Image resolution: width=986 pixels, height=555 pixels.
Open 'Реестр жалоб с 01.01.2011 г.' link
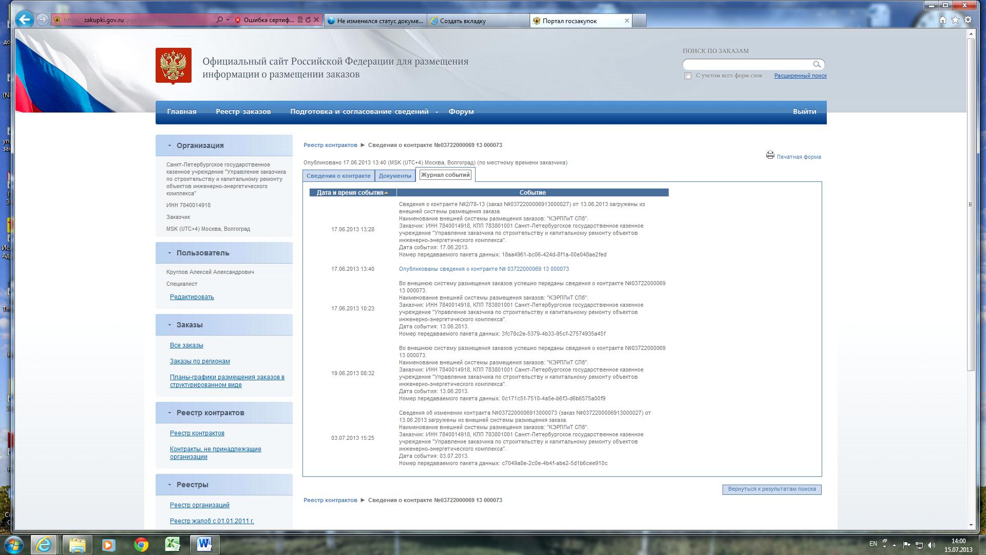pyautogui.click(x=212, y=521)
